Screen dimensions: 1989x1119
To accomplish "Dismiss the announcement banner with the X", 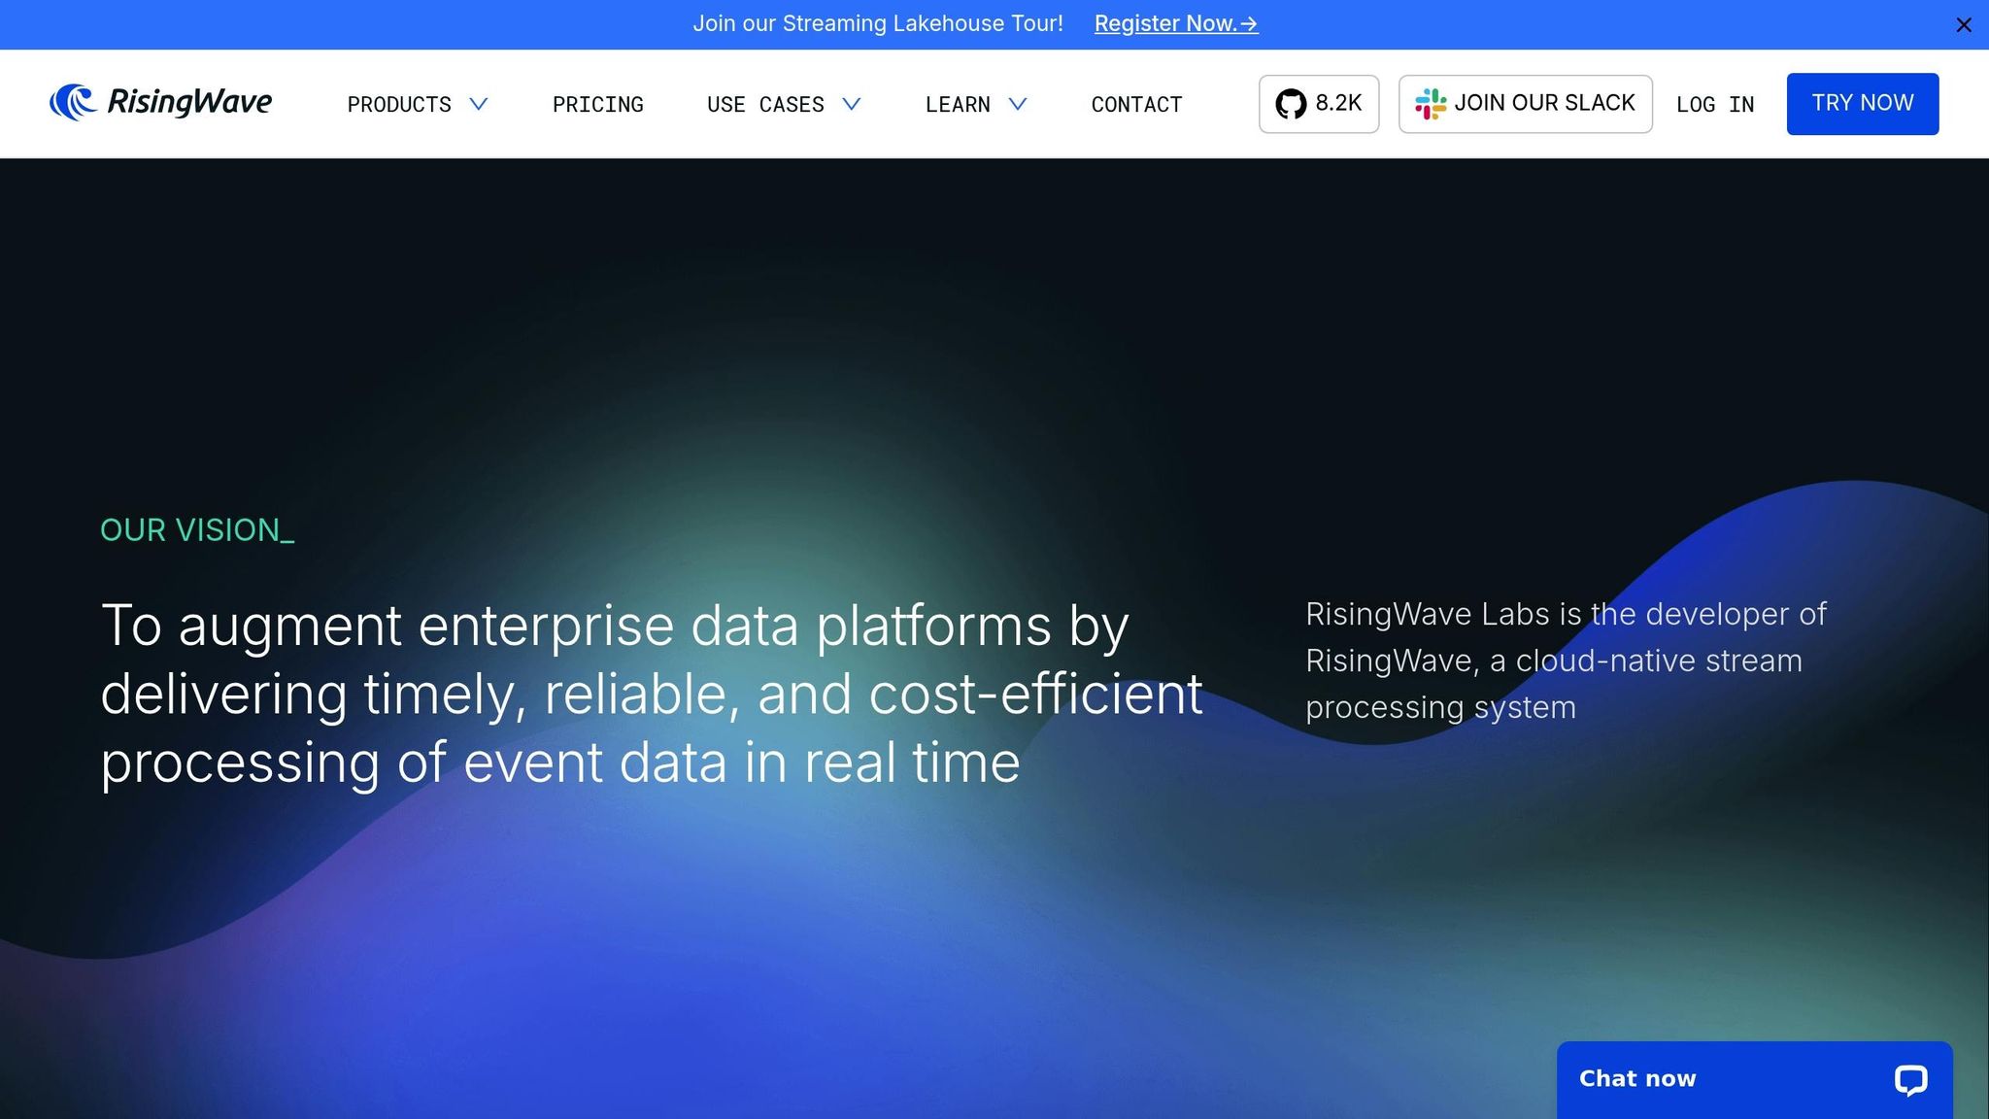I will (1965, 24).
